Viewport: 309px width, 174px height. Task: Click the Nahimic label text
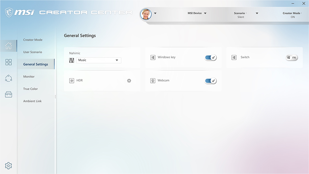click(75, 53)
